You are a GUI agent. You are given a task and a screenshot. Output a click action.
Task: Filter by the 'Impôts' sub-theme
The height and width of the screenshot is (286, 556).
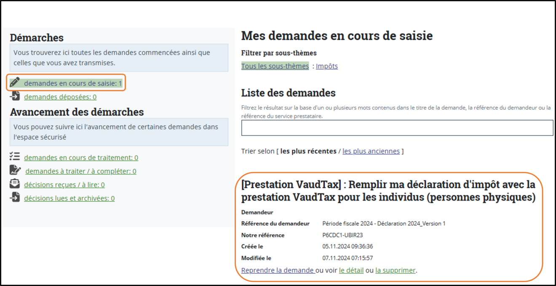[x=327, y=66]
